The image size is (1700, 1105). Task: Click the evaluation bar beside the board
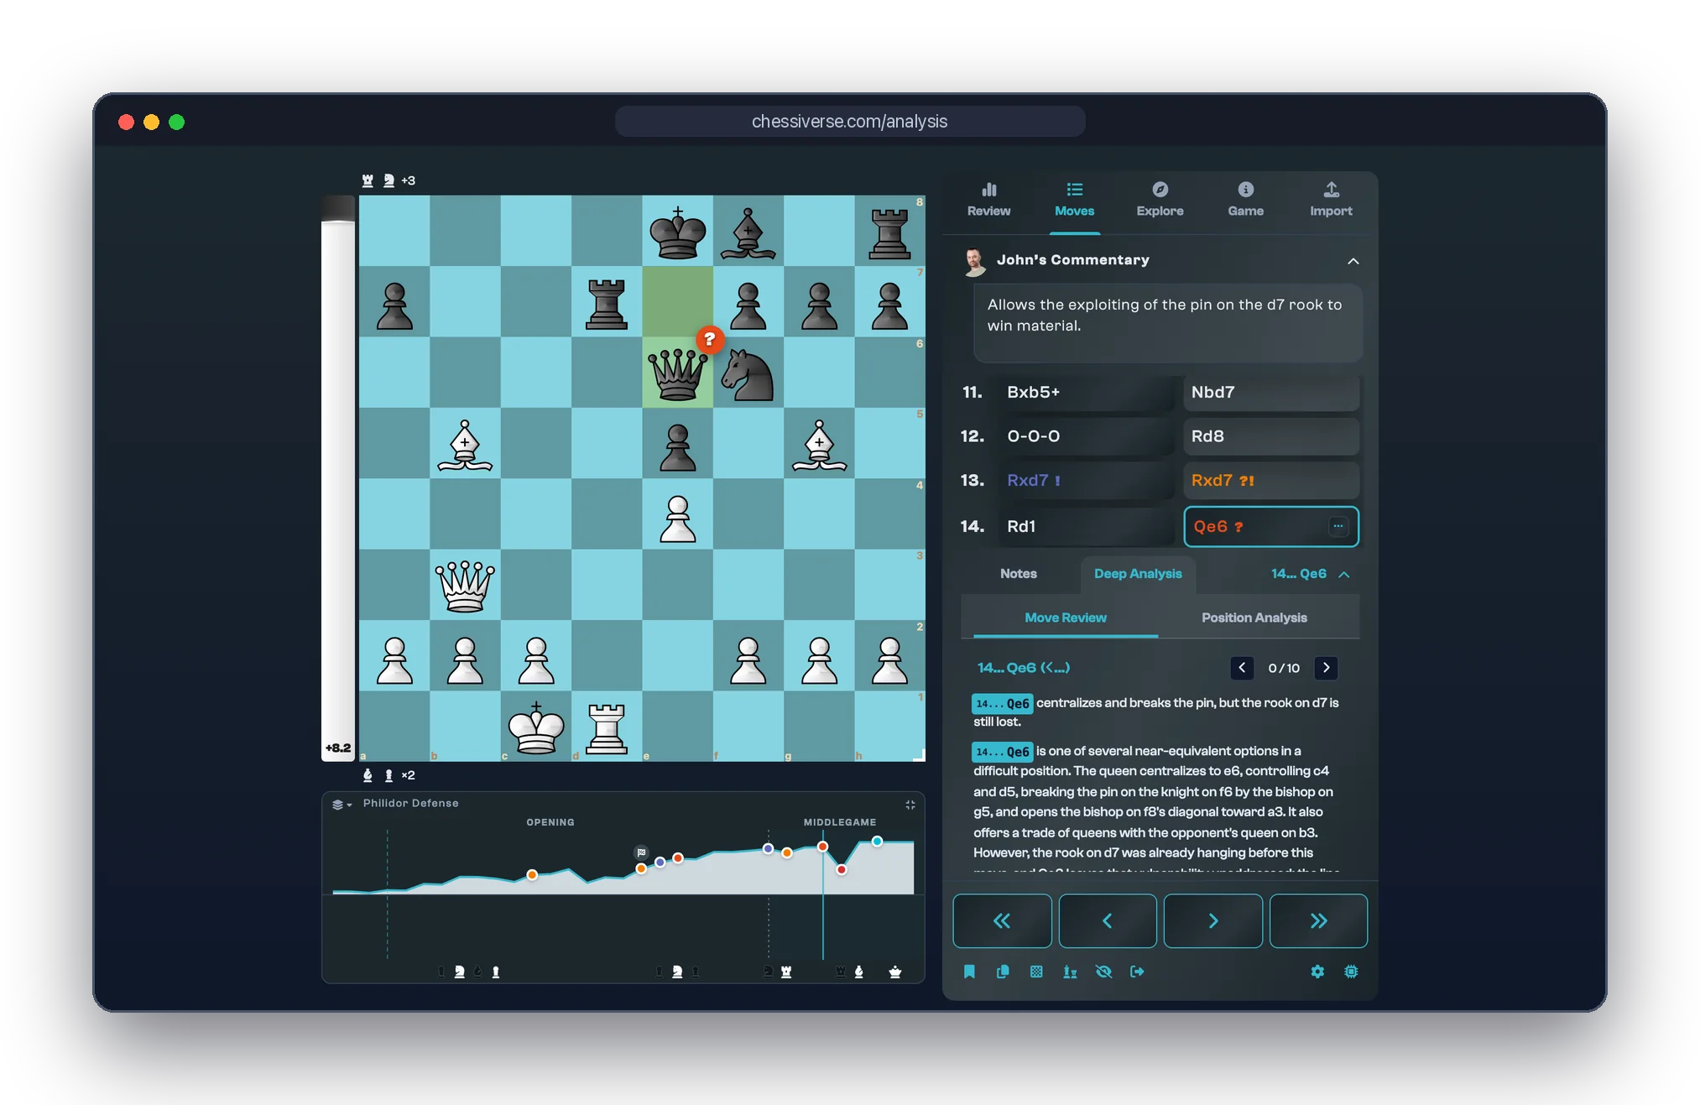click(337, 478)
